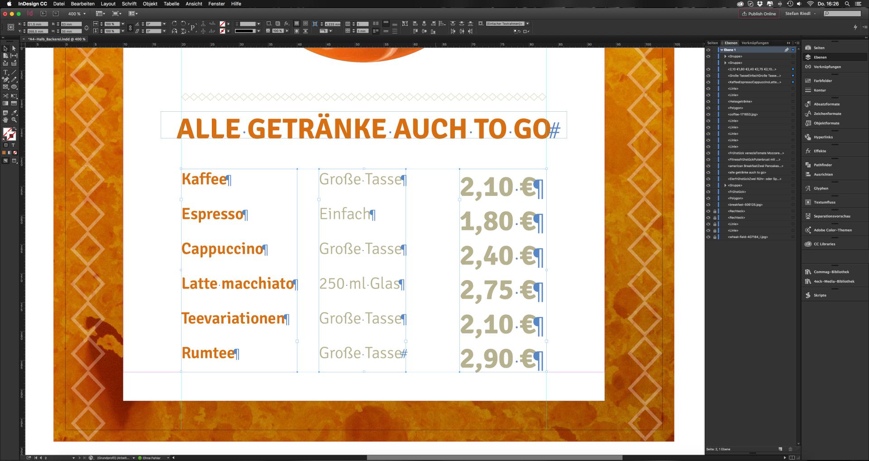Viewport: 869px width, 461px height.
Task: Click the horizontal scrollbar of the document
Action: pyautogui.click(x=494, y=458)
